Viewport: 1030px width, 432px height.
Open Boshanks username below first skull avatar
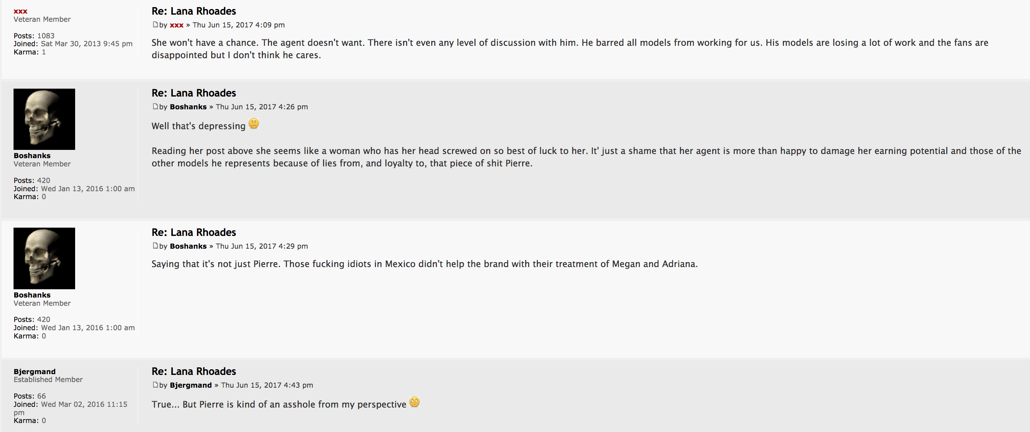click(x=32, y=156)
